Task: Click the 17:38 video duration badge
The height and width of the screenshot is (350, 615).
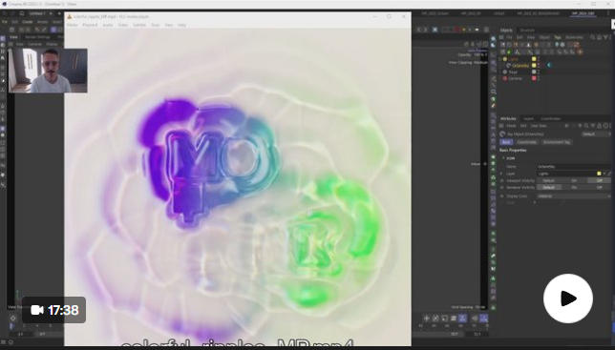Action: click(x=53, y=310)
